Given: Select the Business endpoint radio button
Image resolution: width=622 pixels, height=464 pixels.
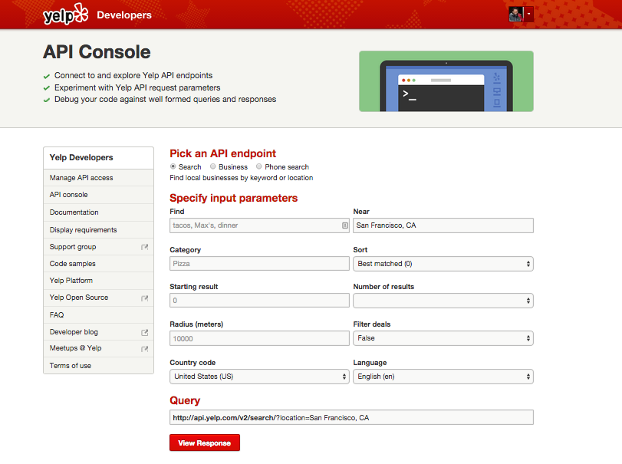Looking at the screenshot, I should (x=213, y=166).
